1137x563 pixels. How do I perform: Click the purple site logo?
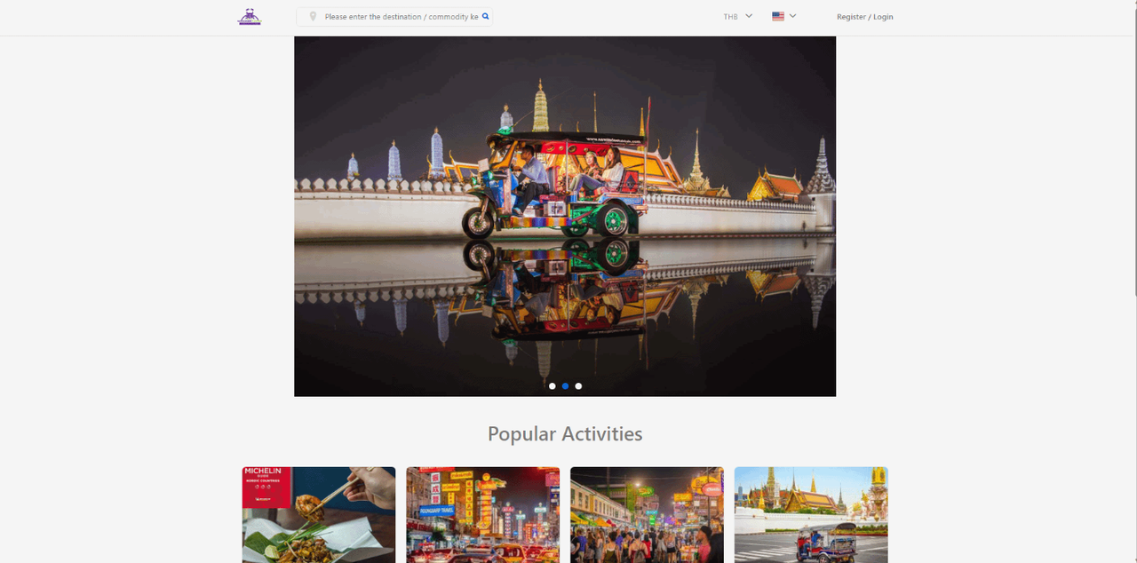[x=250, y=17]
